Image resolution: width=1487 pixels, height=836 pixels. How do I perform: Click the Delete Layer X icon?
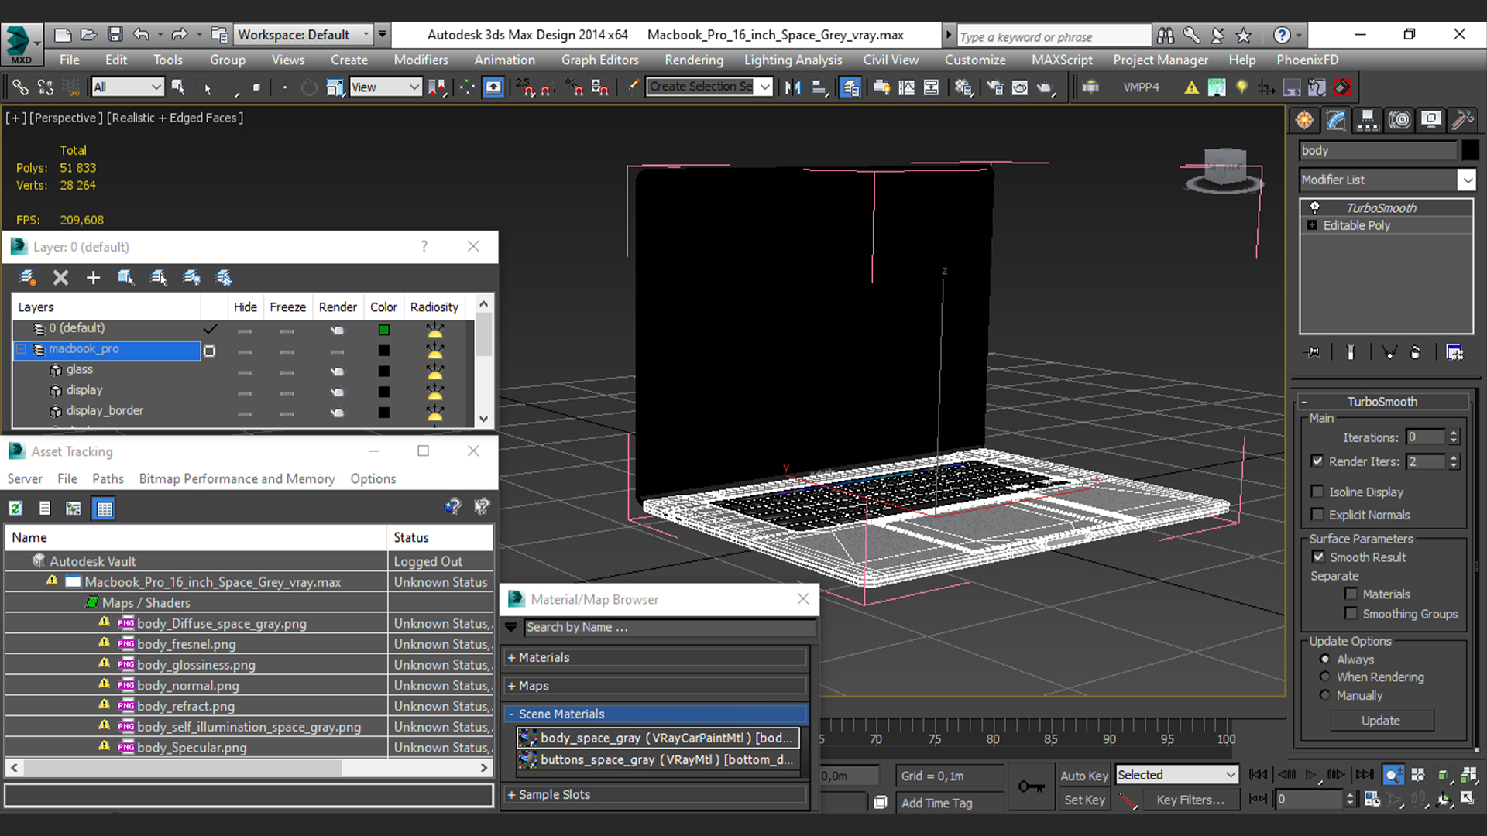(60, 278)
